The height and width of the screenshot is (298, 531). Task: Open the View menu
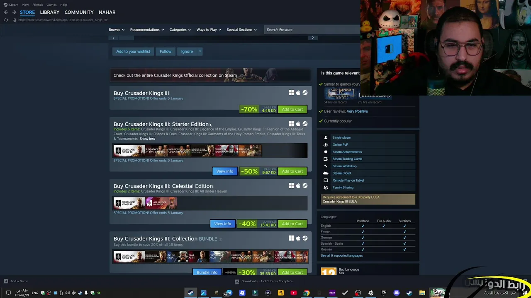pyautogui.click(x=25, y=5)
